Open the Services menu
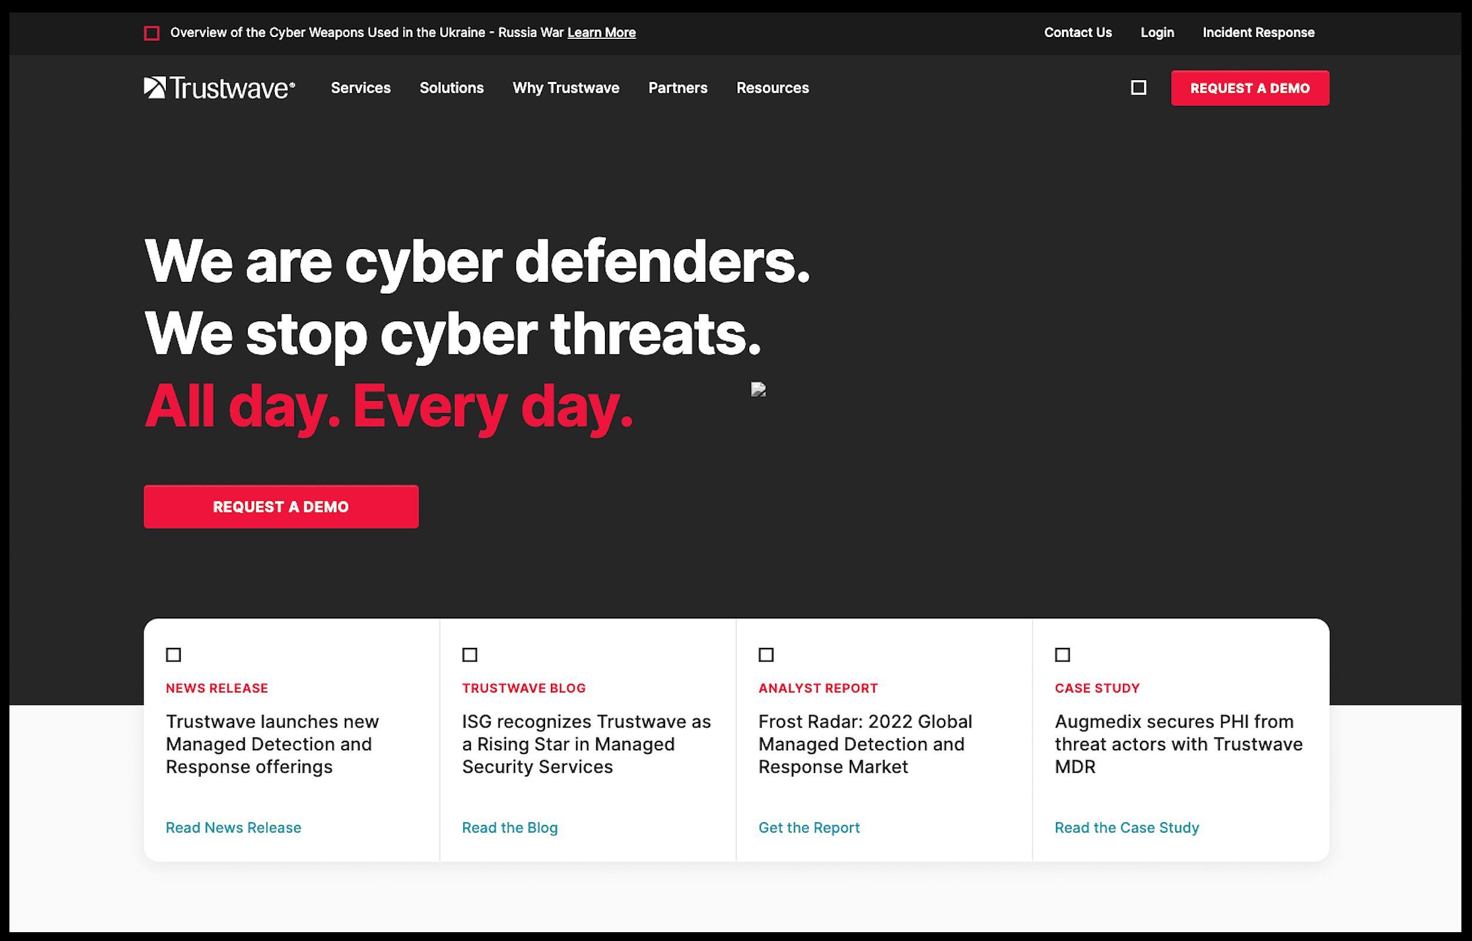This screenshot has height=941, width=1472. pyautogui.click(x=361, y=87)
